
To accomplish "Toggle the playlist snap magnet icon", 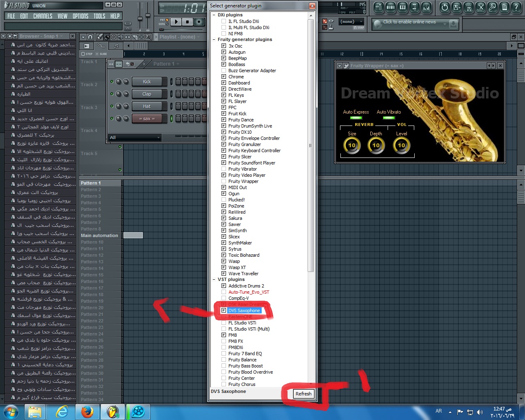I will pos(90,37).
